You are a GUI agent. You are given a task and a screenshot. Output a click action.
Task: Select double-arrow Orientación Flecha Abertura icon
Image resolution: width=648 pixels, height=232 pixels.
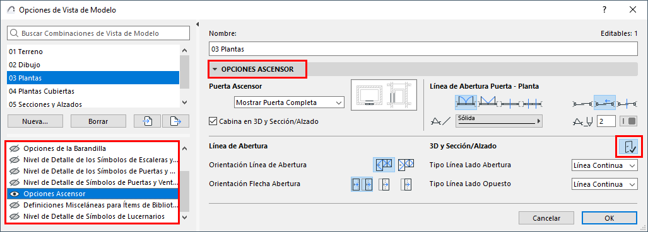[x=362, y=184]
